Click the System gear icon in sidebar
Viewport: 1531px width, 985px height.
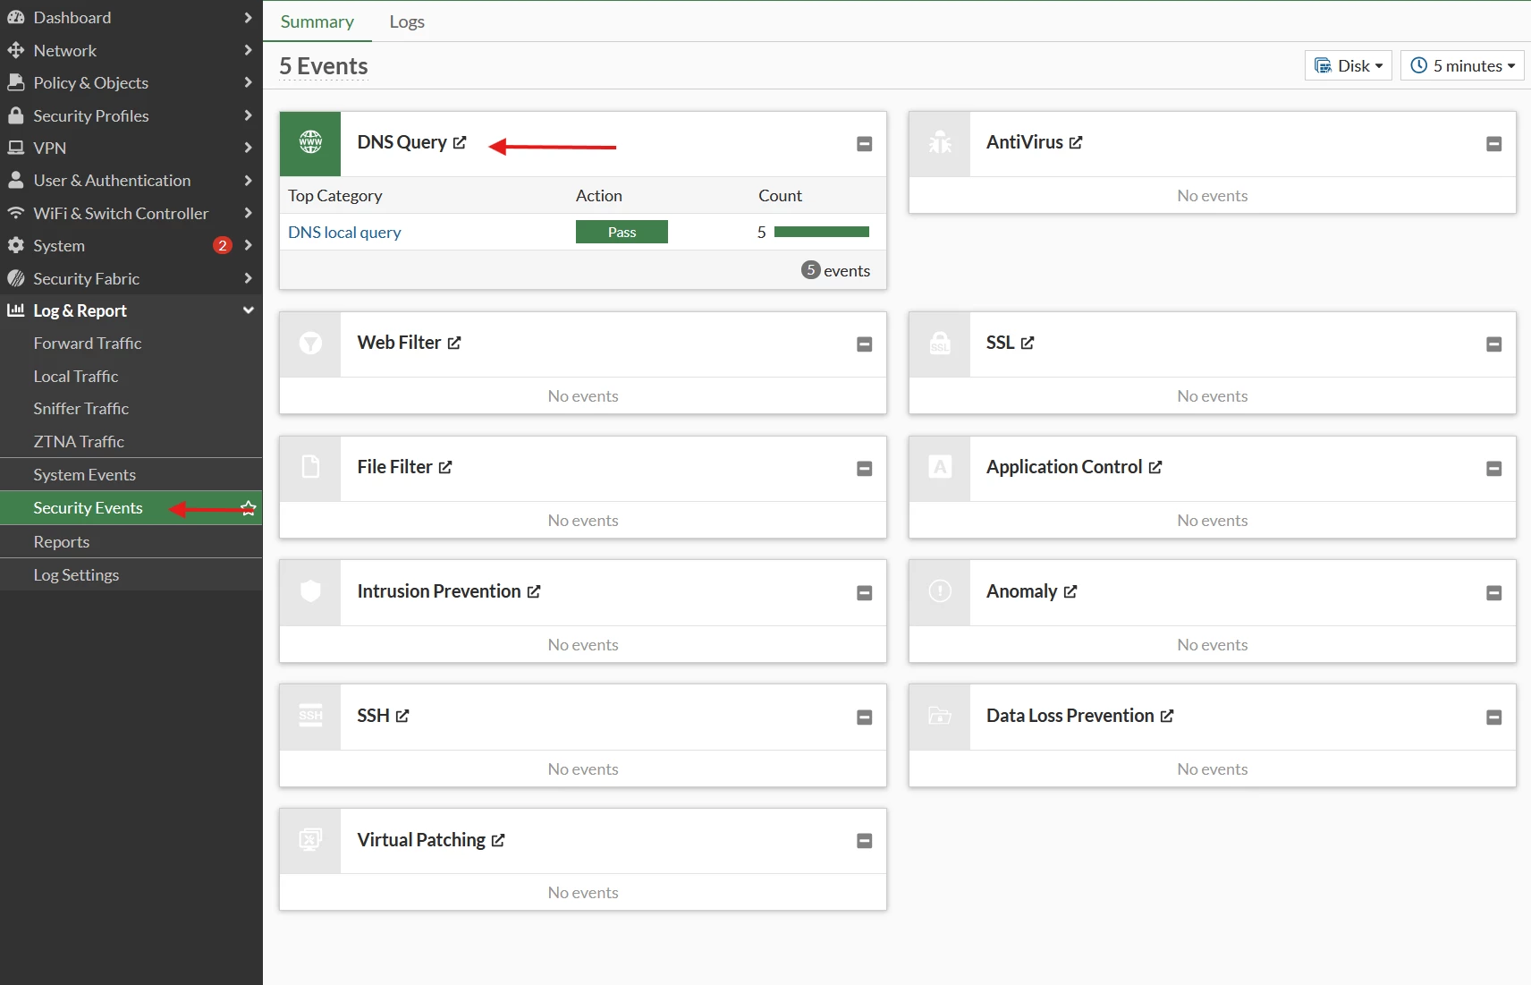[15, 245]
